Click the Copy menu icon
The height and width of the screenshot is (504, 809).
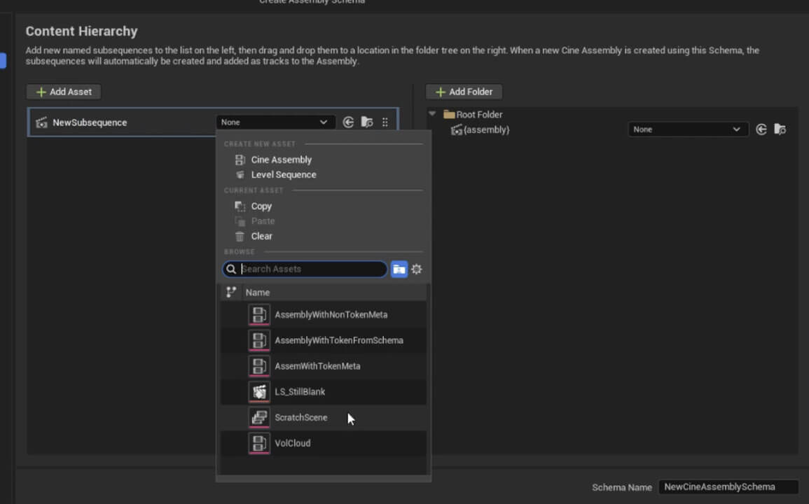click(x=240, y=206)
